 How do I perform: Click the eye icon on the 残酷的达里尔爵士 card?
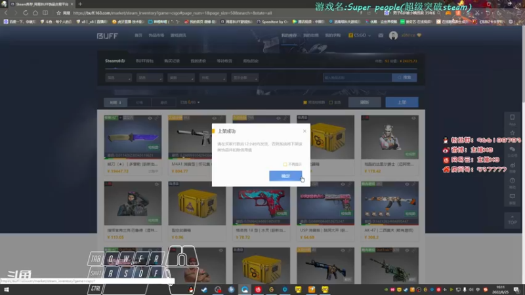(414, 118)
